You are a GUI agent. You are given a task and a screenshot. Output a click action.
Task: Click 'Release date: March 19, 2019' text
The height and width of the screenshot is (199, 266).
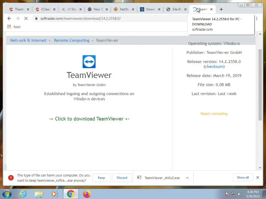[214, 75]
